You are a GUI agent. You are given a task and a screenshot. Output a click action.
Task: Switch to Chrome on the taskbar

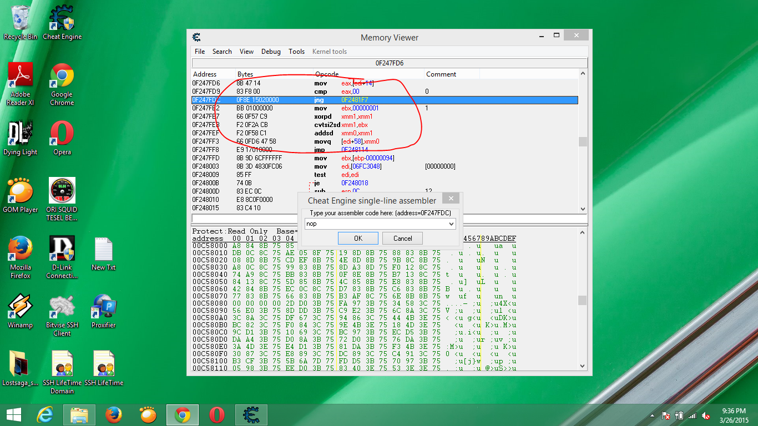(x=183, y=414)
